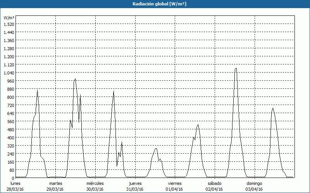310x193 pixels.
Task: Click Tuesday's radiation peak near 960
Action: tap(75, 79)
